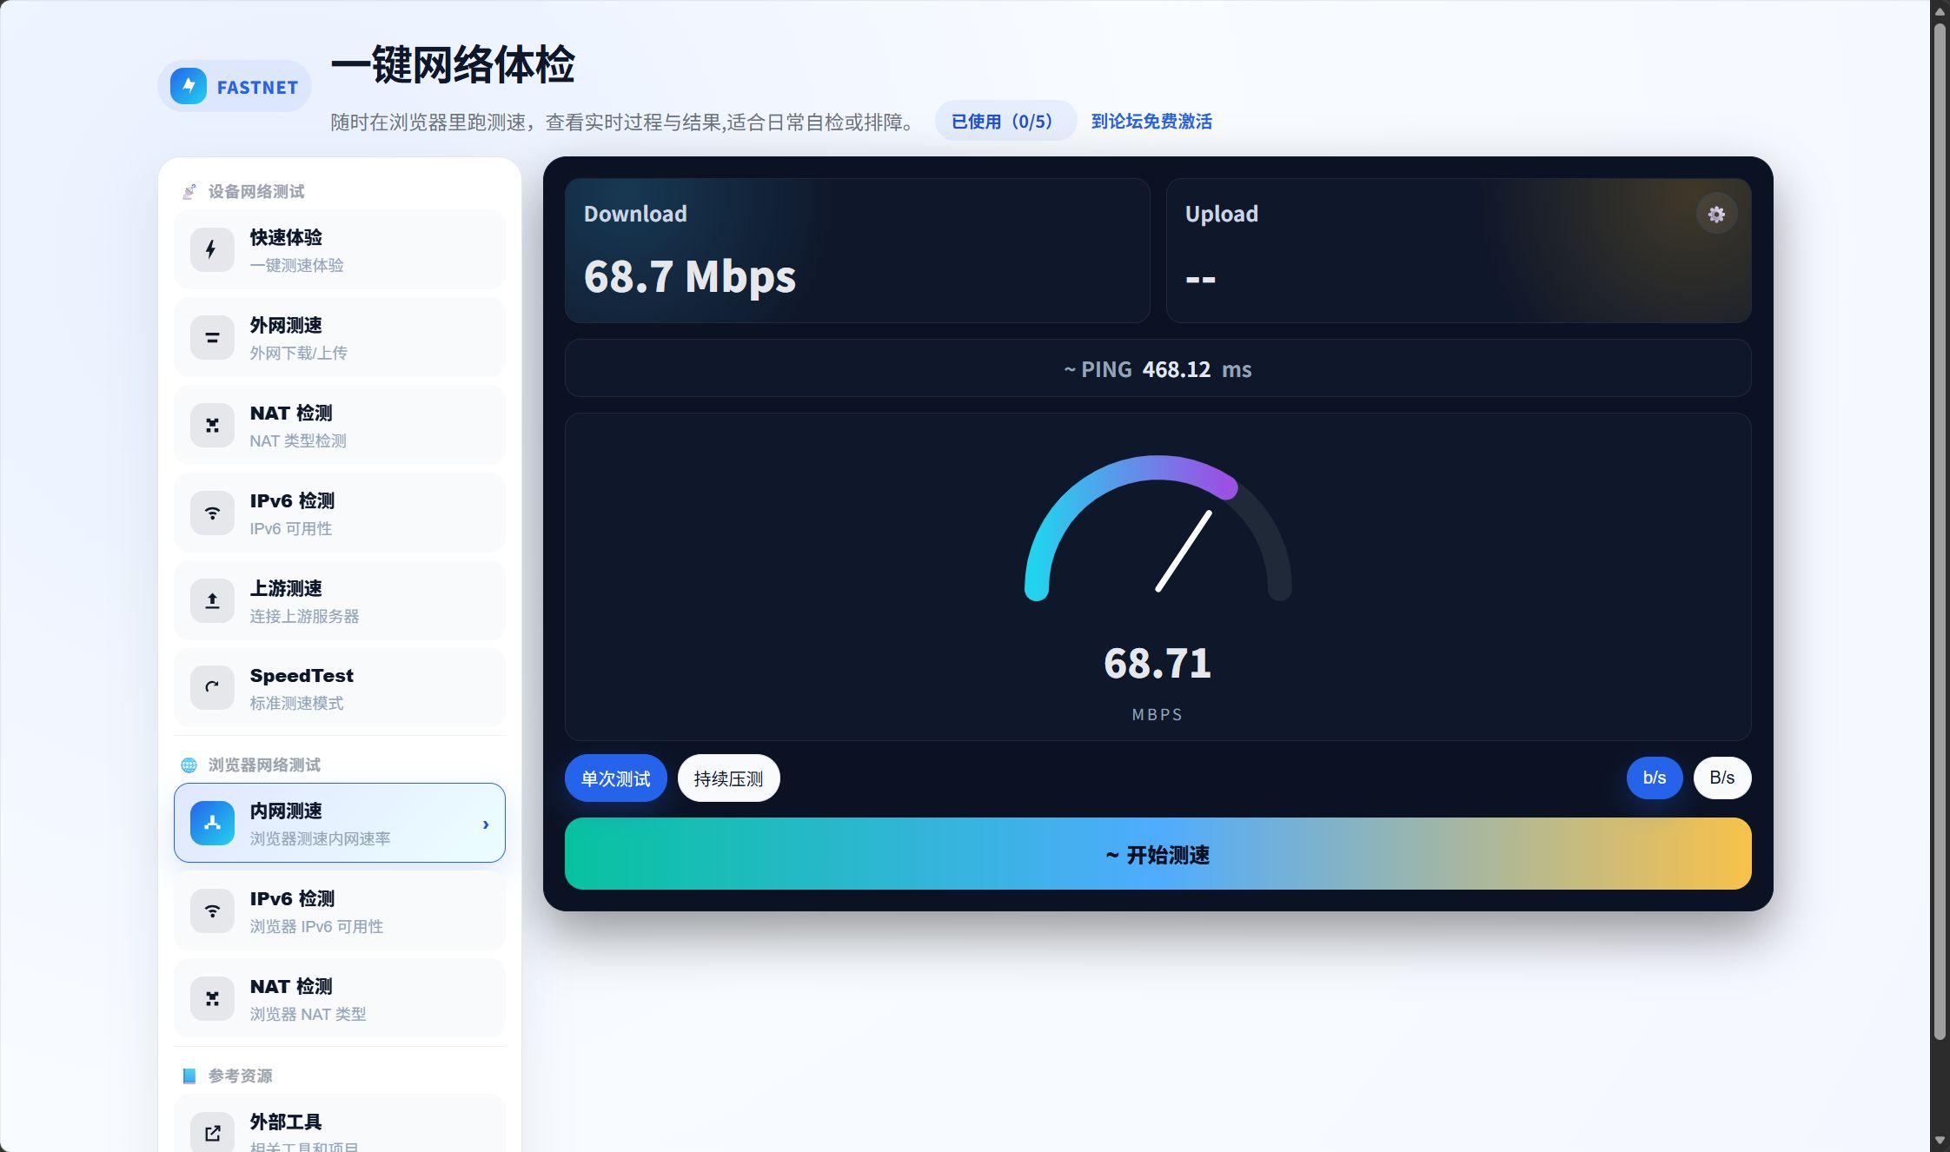
Task: Click the 浏览器测速内网速率 subtitle
Action: point(320,839)
